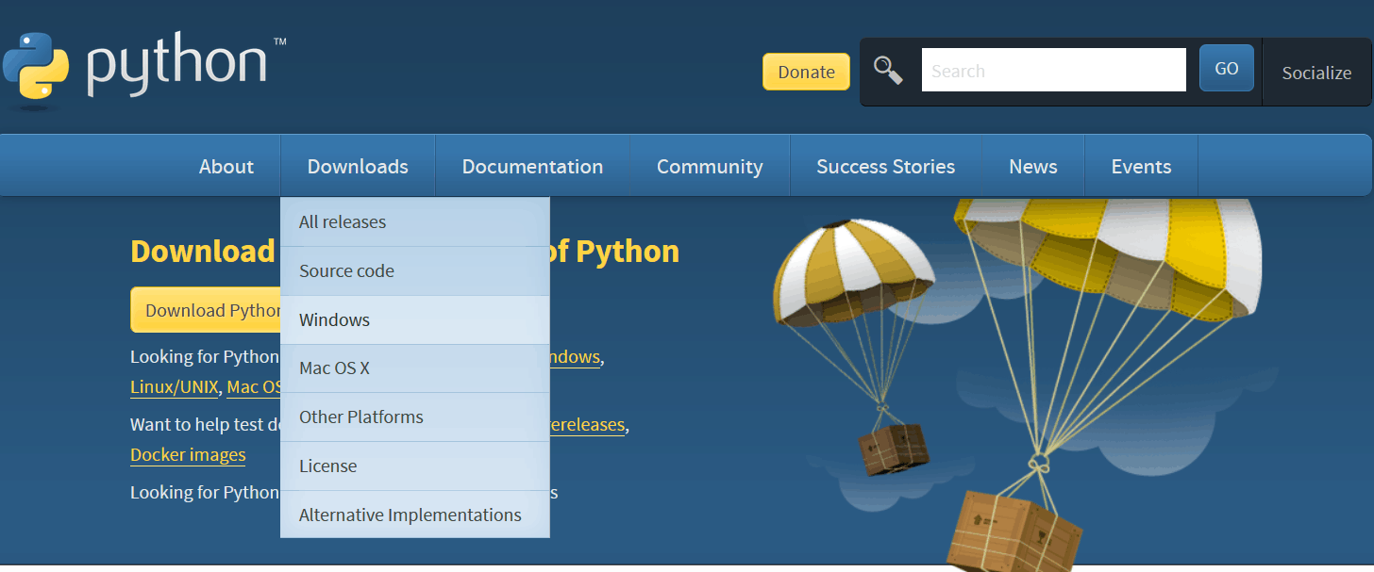Screen dimensions: 1374x572
Task: Click the GO search button
Action: 1226,69
